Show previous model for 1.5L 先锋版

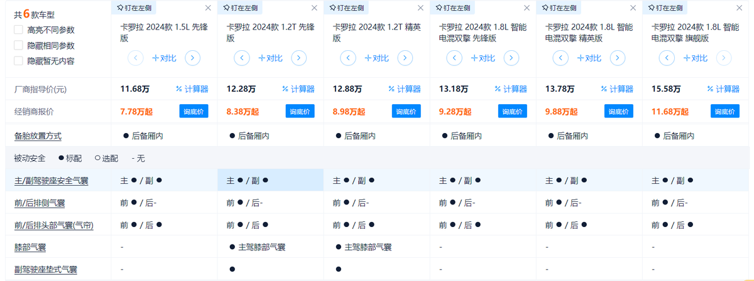(x=136, y=58)
